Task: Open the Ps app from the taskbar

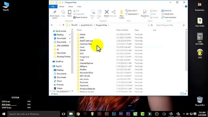Action: 114,114
